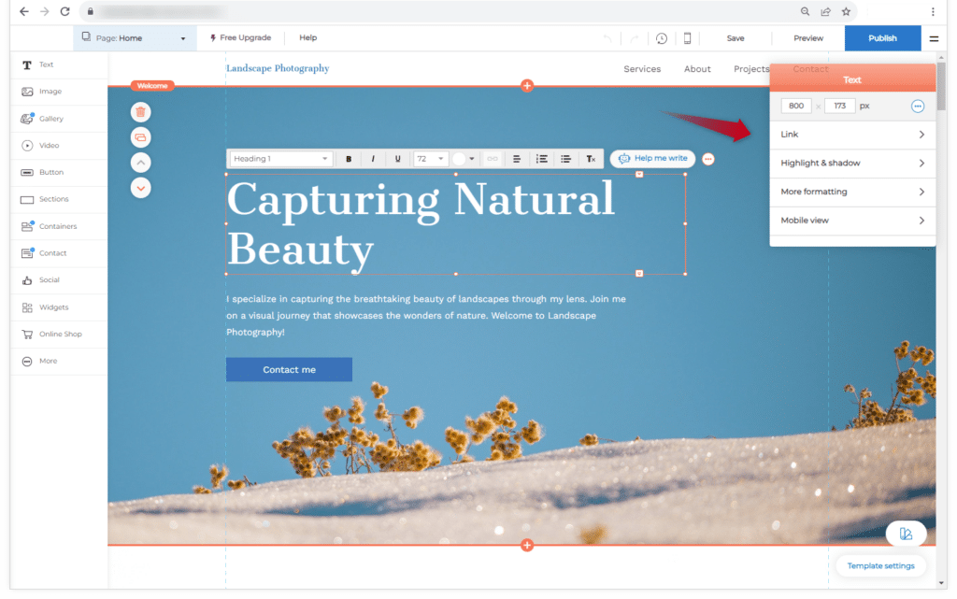Screen dimensions: 957x599
Task: Delete the Welcome section with trash icon
Action: 140,112
